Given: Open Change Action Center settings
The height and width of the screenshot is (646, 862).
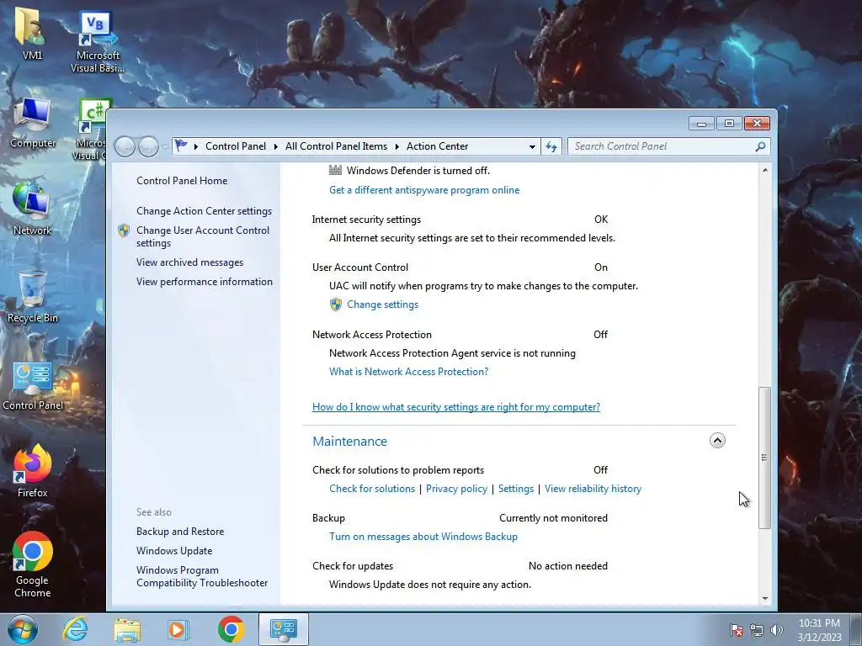Looking at the screenshot, I should pyautogui.click(x=204, y=211).
